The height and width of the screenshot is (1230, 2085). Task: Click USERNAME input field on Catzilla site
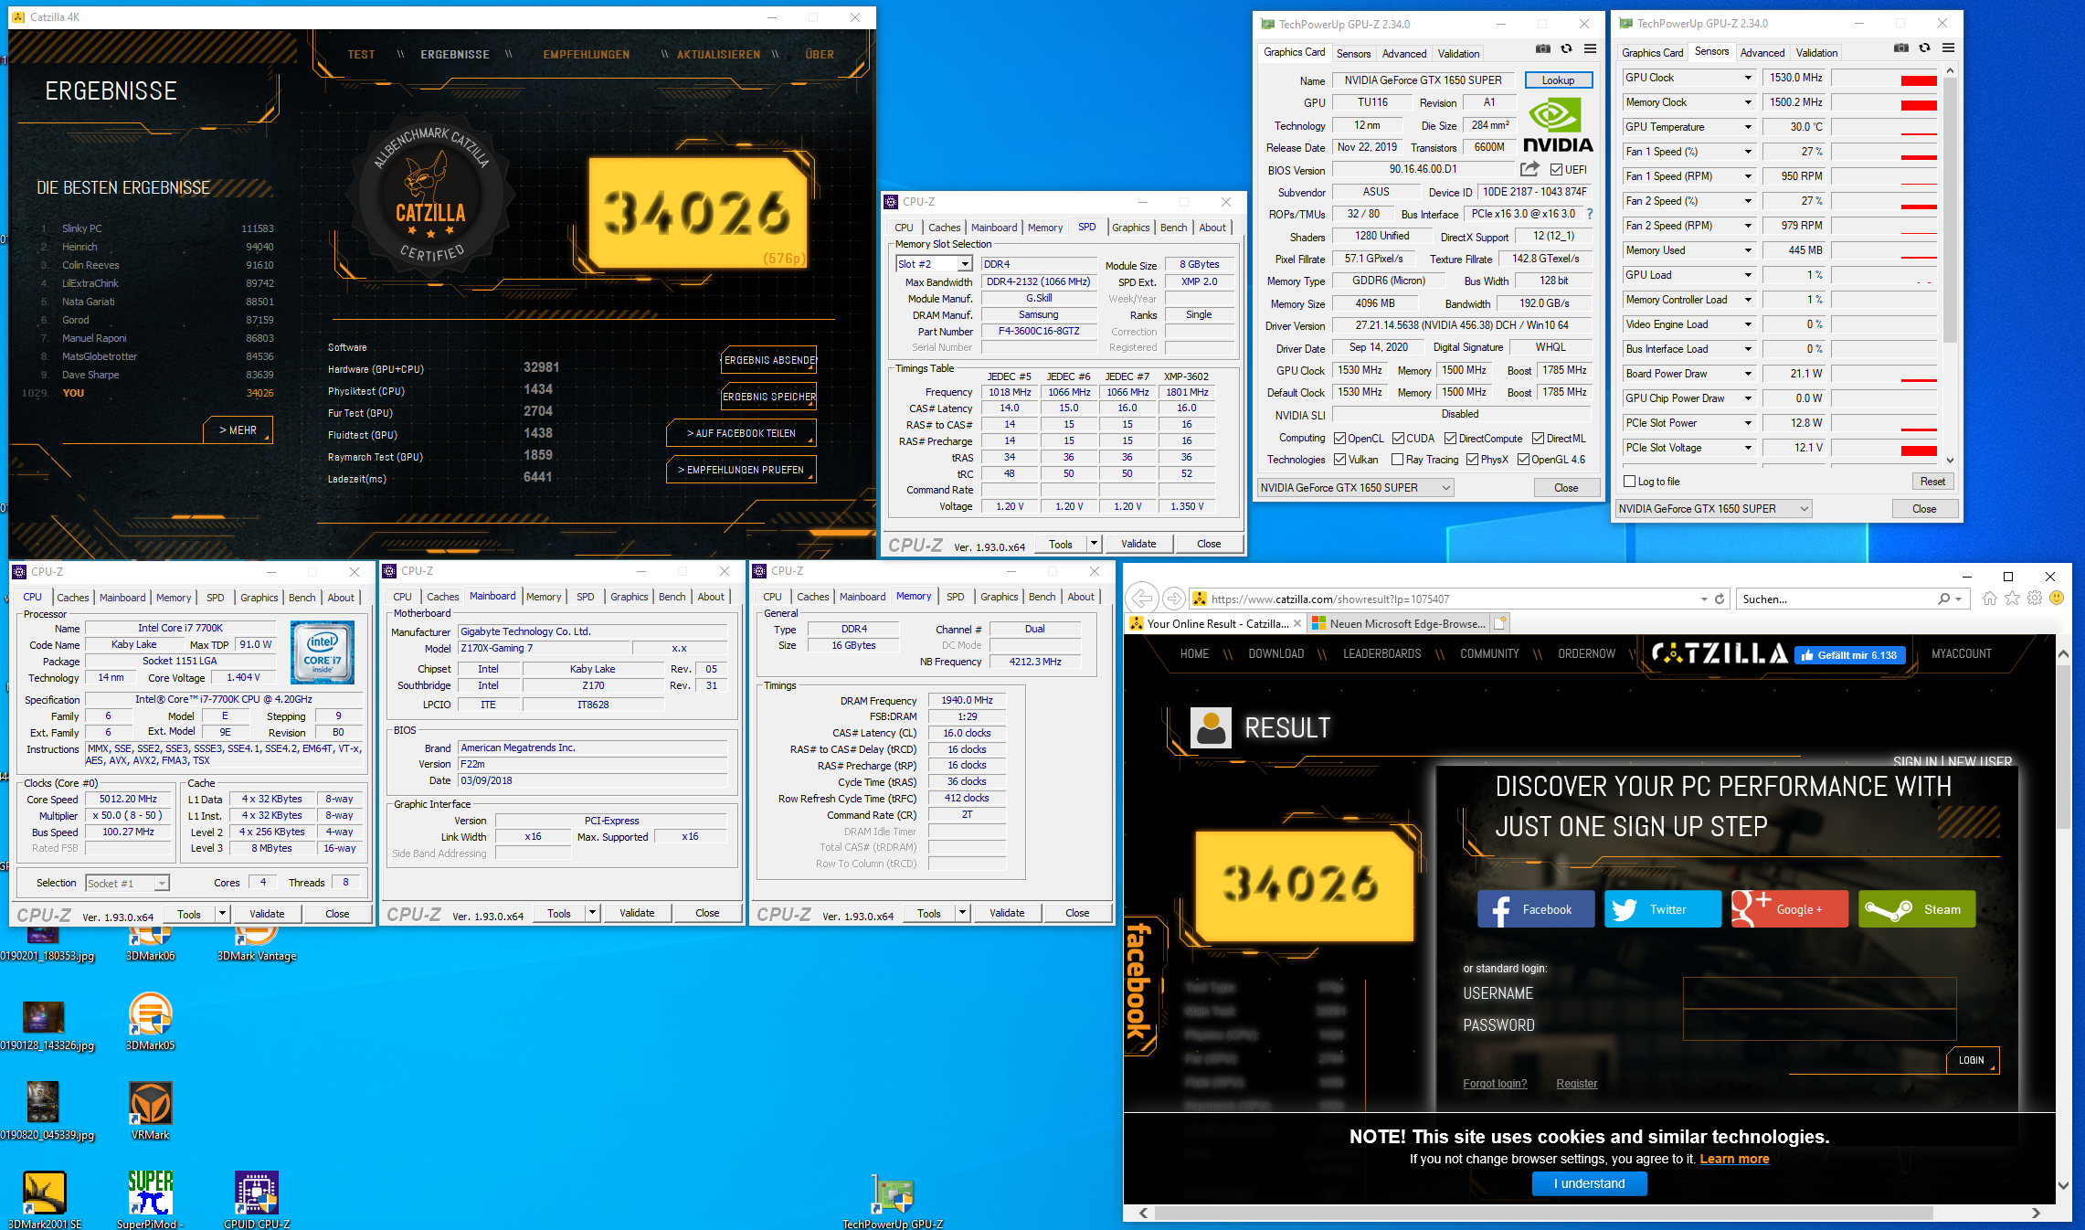1819,993
